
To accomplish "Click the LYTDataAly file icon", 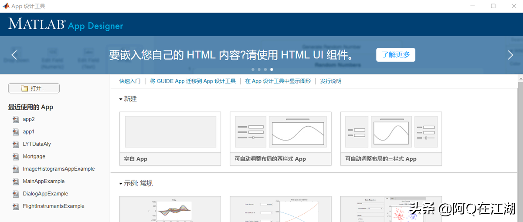I will point(16,144).
